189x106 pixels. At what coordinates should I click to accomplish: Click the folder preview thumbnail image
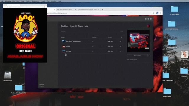(x=138, y=41)
